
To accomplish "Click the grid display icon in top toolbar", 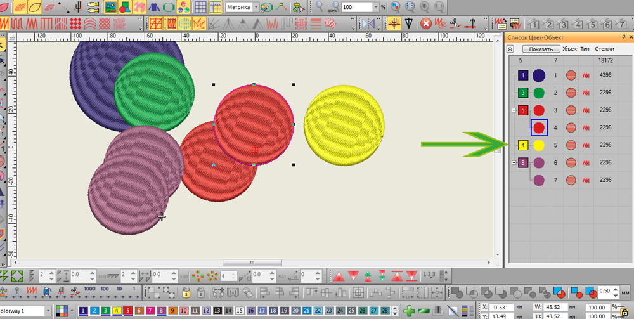I will tap(200, 7).
